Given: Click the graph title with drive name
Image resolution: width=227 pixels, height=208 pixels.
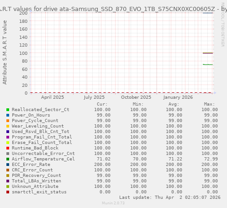Looking at the screenshot, I should click(113, 9).
